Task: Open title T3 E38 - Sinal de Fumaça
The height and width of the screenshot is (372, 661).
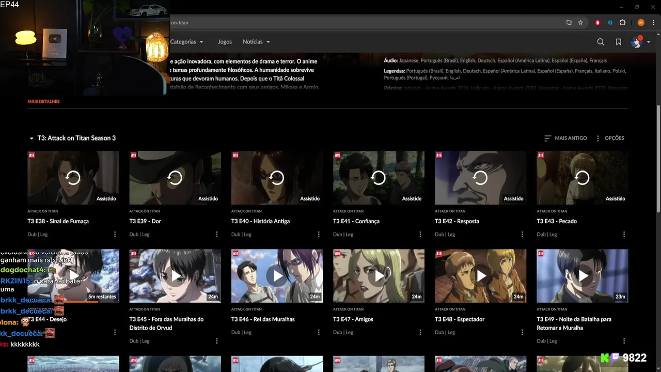Action: pyautogui.click(x=58, y=221)
